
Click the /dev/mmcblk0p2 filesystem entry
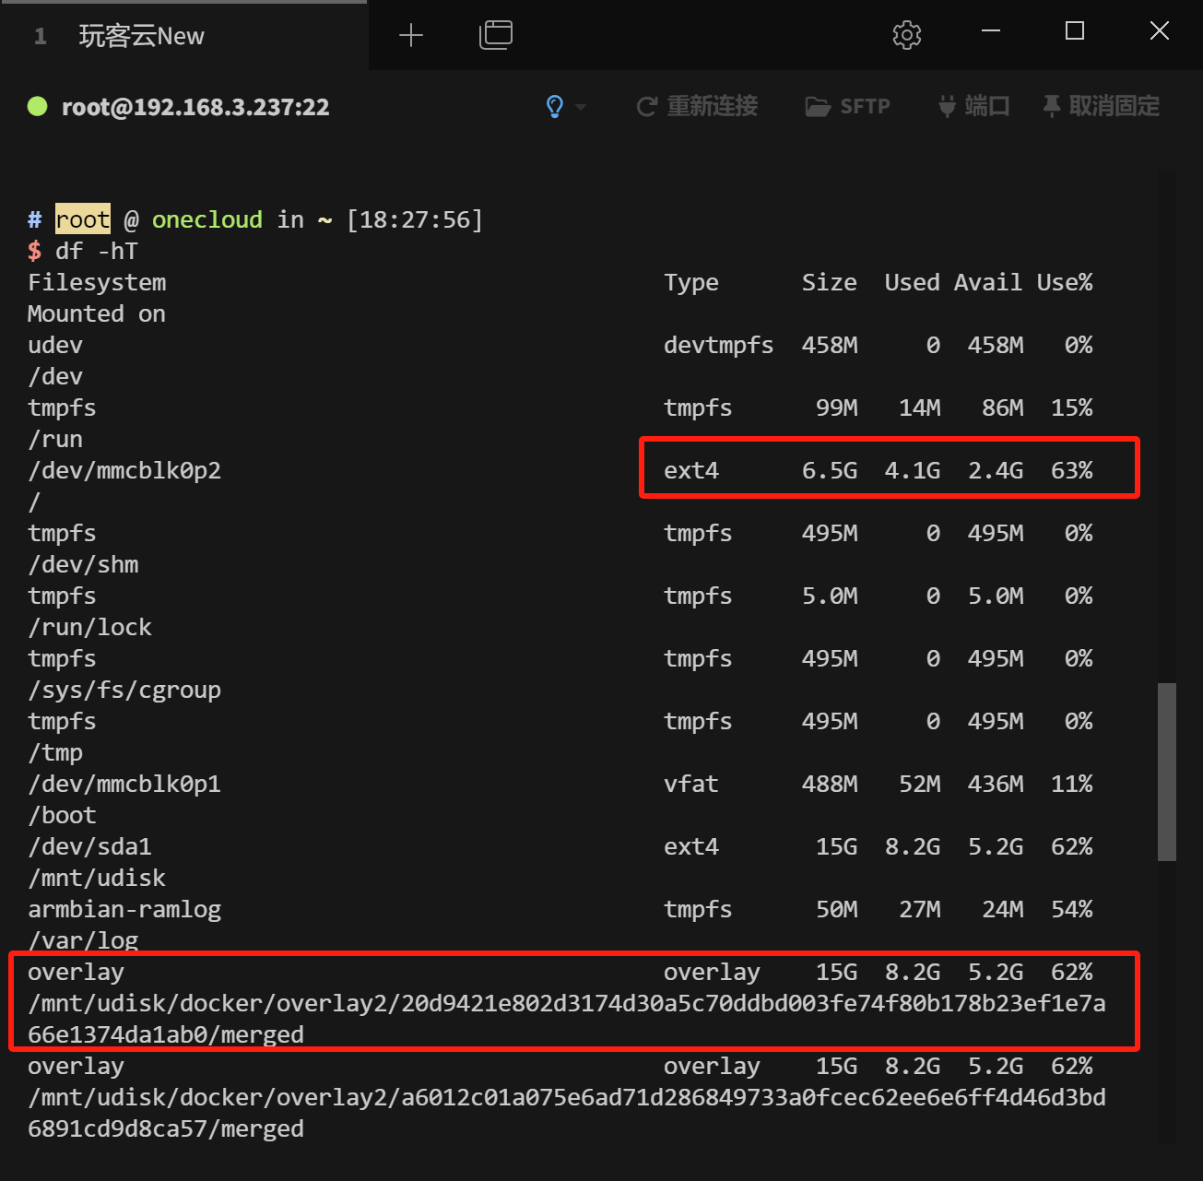pos(124,470)
